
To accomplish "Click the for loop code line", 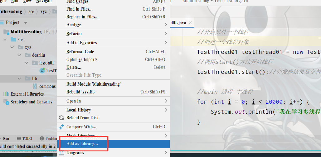I will pyautogui.click(x=253, y=102).
